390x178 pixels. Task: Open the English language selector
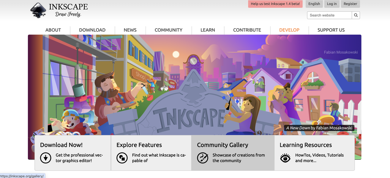(314, 4)
